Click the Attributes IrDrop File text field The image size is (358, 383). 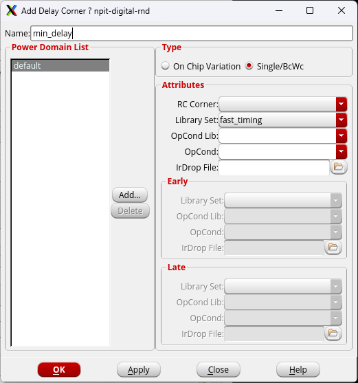[x=274, y=167]
